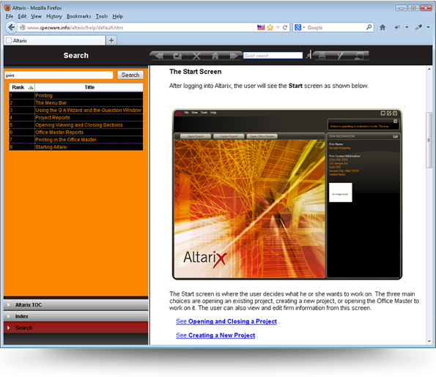
Task: Reload page with Firefox refresh icon
Action: click(285, 27)
